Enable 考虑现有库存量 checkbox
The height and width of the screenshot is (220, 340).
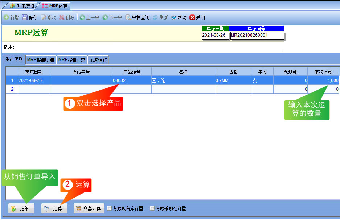pyautogui.click(x=110, y=208)
